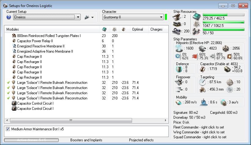Click the structure hitpoints icon

pos(226,49)
